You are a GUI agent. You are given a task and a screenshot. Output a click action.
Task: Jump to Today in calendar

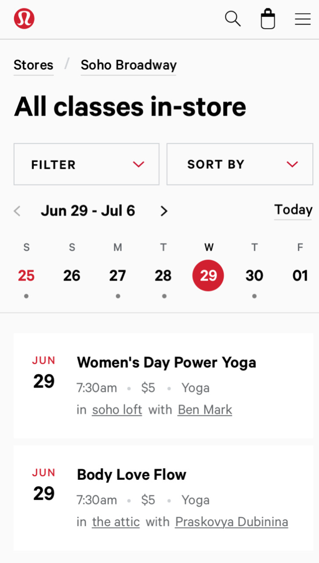[293, 210]
